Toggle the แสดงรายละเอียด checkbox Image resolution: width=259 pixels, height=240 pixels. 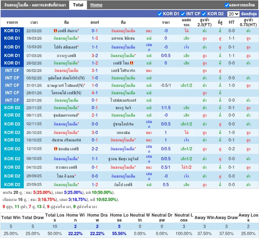(227, 5)
